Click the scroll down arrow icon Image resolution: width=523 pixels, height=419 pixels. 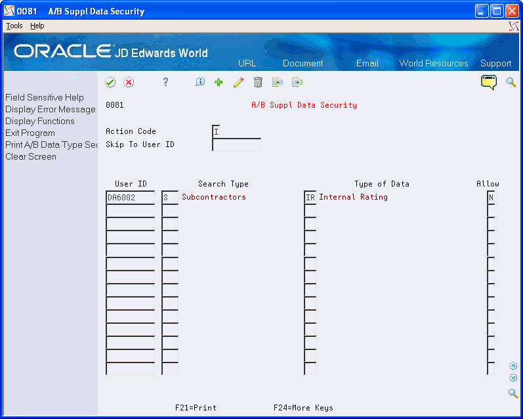pyautogui.click(x=513, y=378)
